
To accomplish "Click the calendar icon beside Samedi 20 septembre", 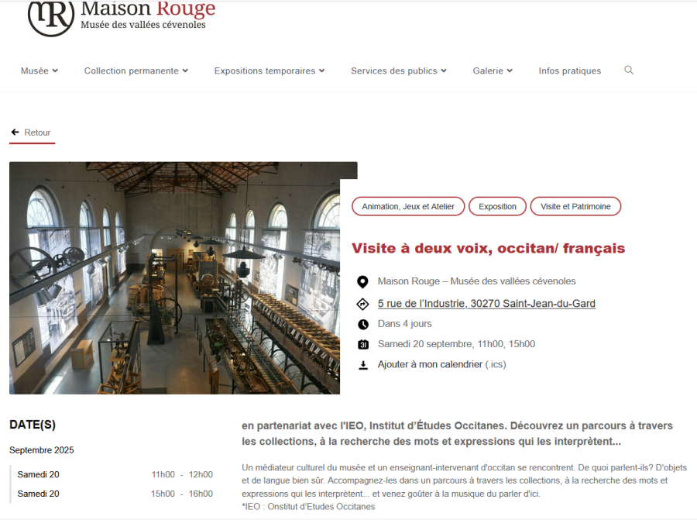I will (x=363, y=344).
